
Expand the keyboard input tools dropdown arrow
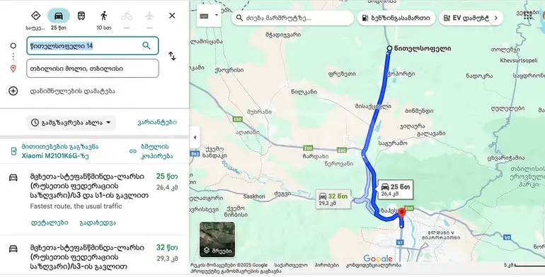(217, 16)
